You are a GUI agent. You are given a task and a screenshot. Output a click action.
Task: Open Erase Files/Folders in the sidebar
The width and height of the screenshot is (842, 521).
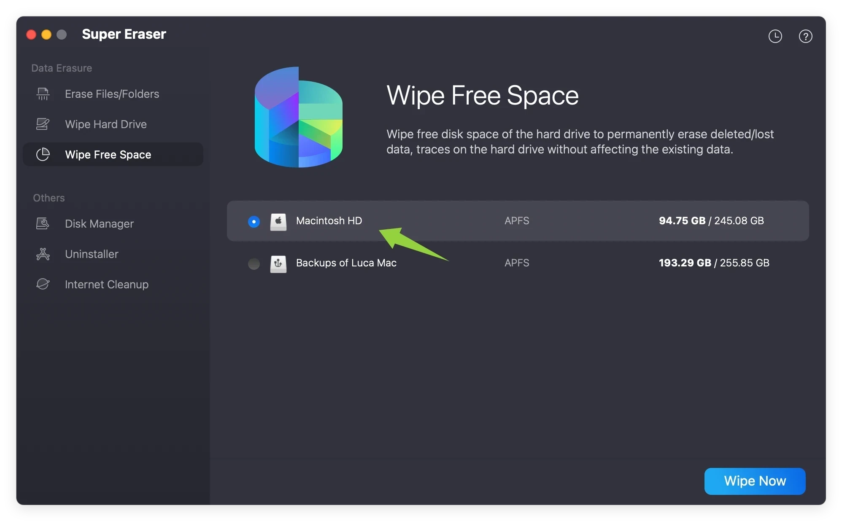[113, 94]
